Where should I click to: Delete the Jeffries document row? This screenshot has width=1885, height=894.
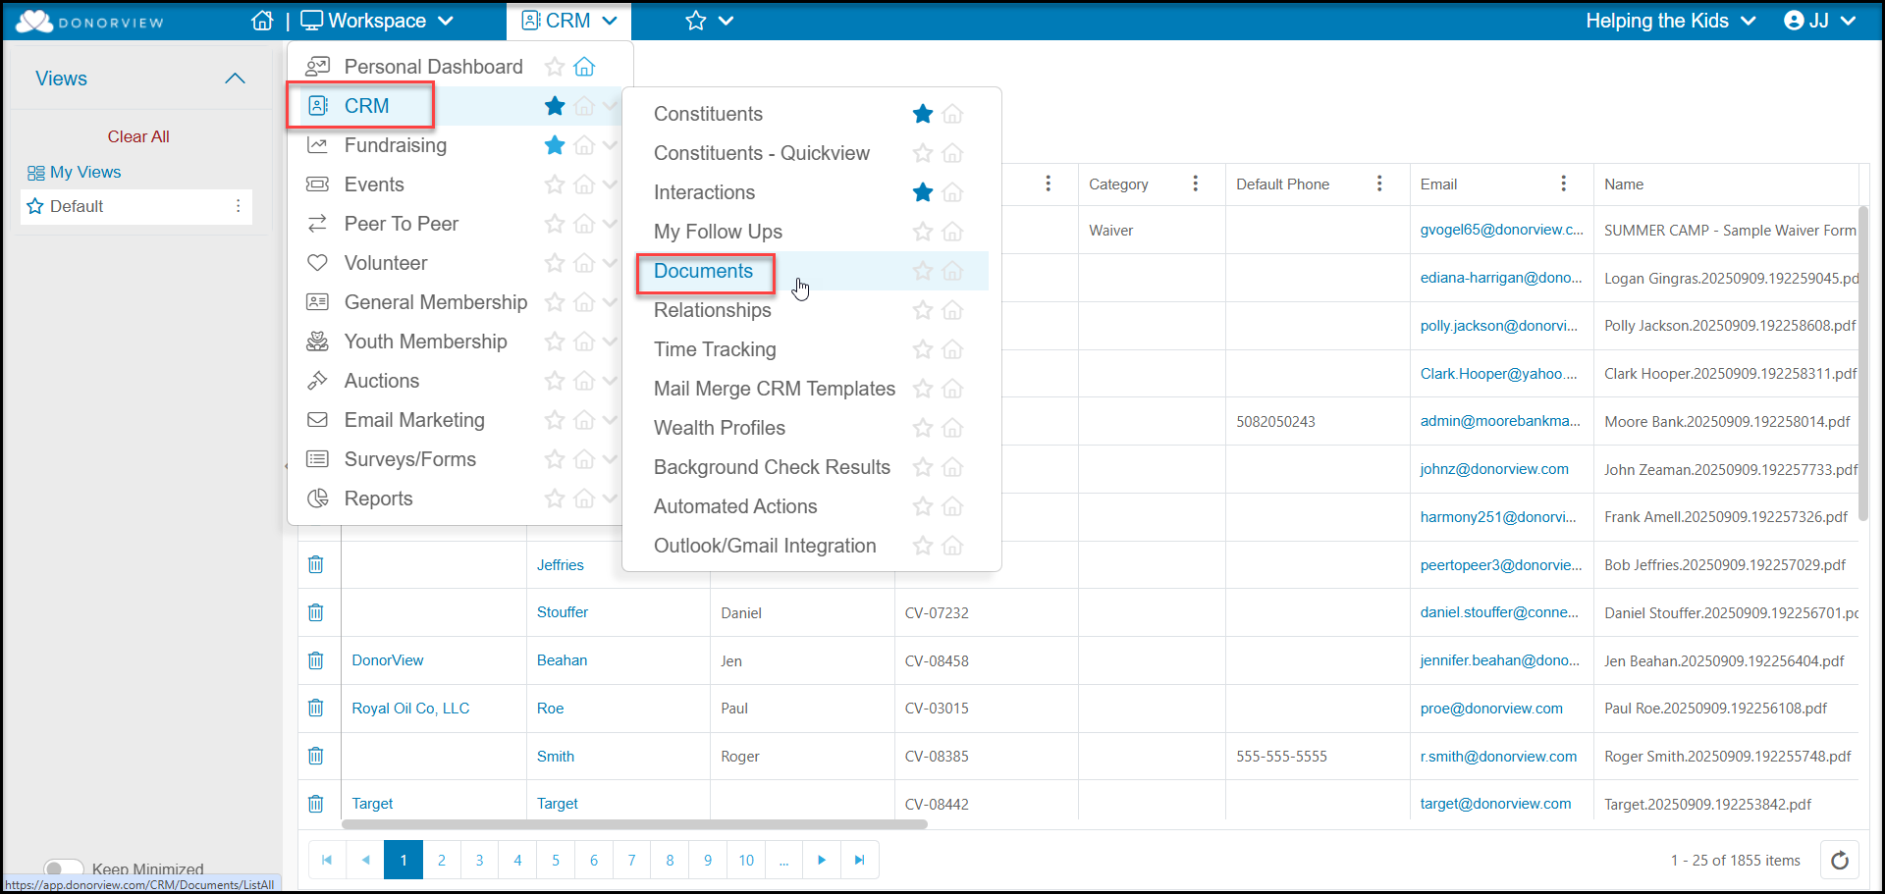[x=316, y=564]
